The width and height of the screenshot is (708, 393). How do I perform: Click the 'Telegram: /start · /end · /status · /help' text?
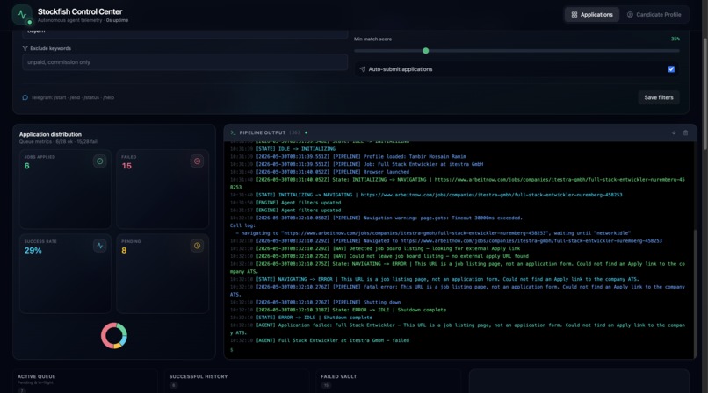click(x=72, y=97)
